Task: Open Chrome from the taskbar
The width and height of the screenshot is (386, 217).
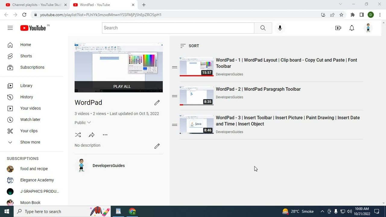Action: tap(132, 212)
